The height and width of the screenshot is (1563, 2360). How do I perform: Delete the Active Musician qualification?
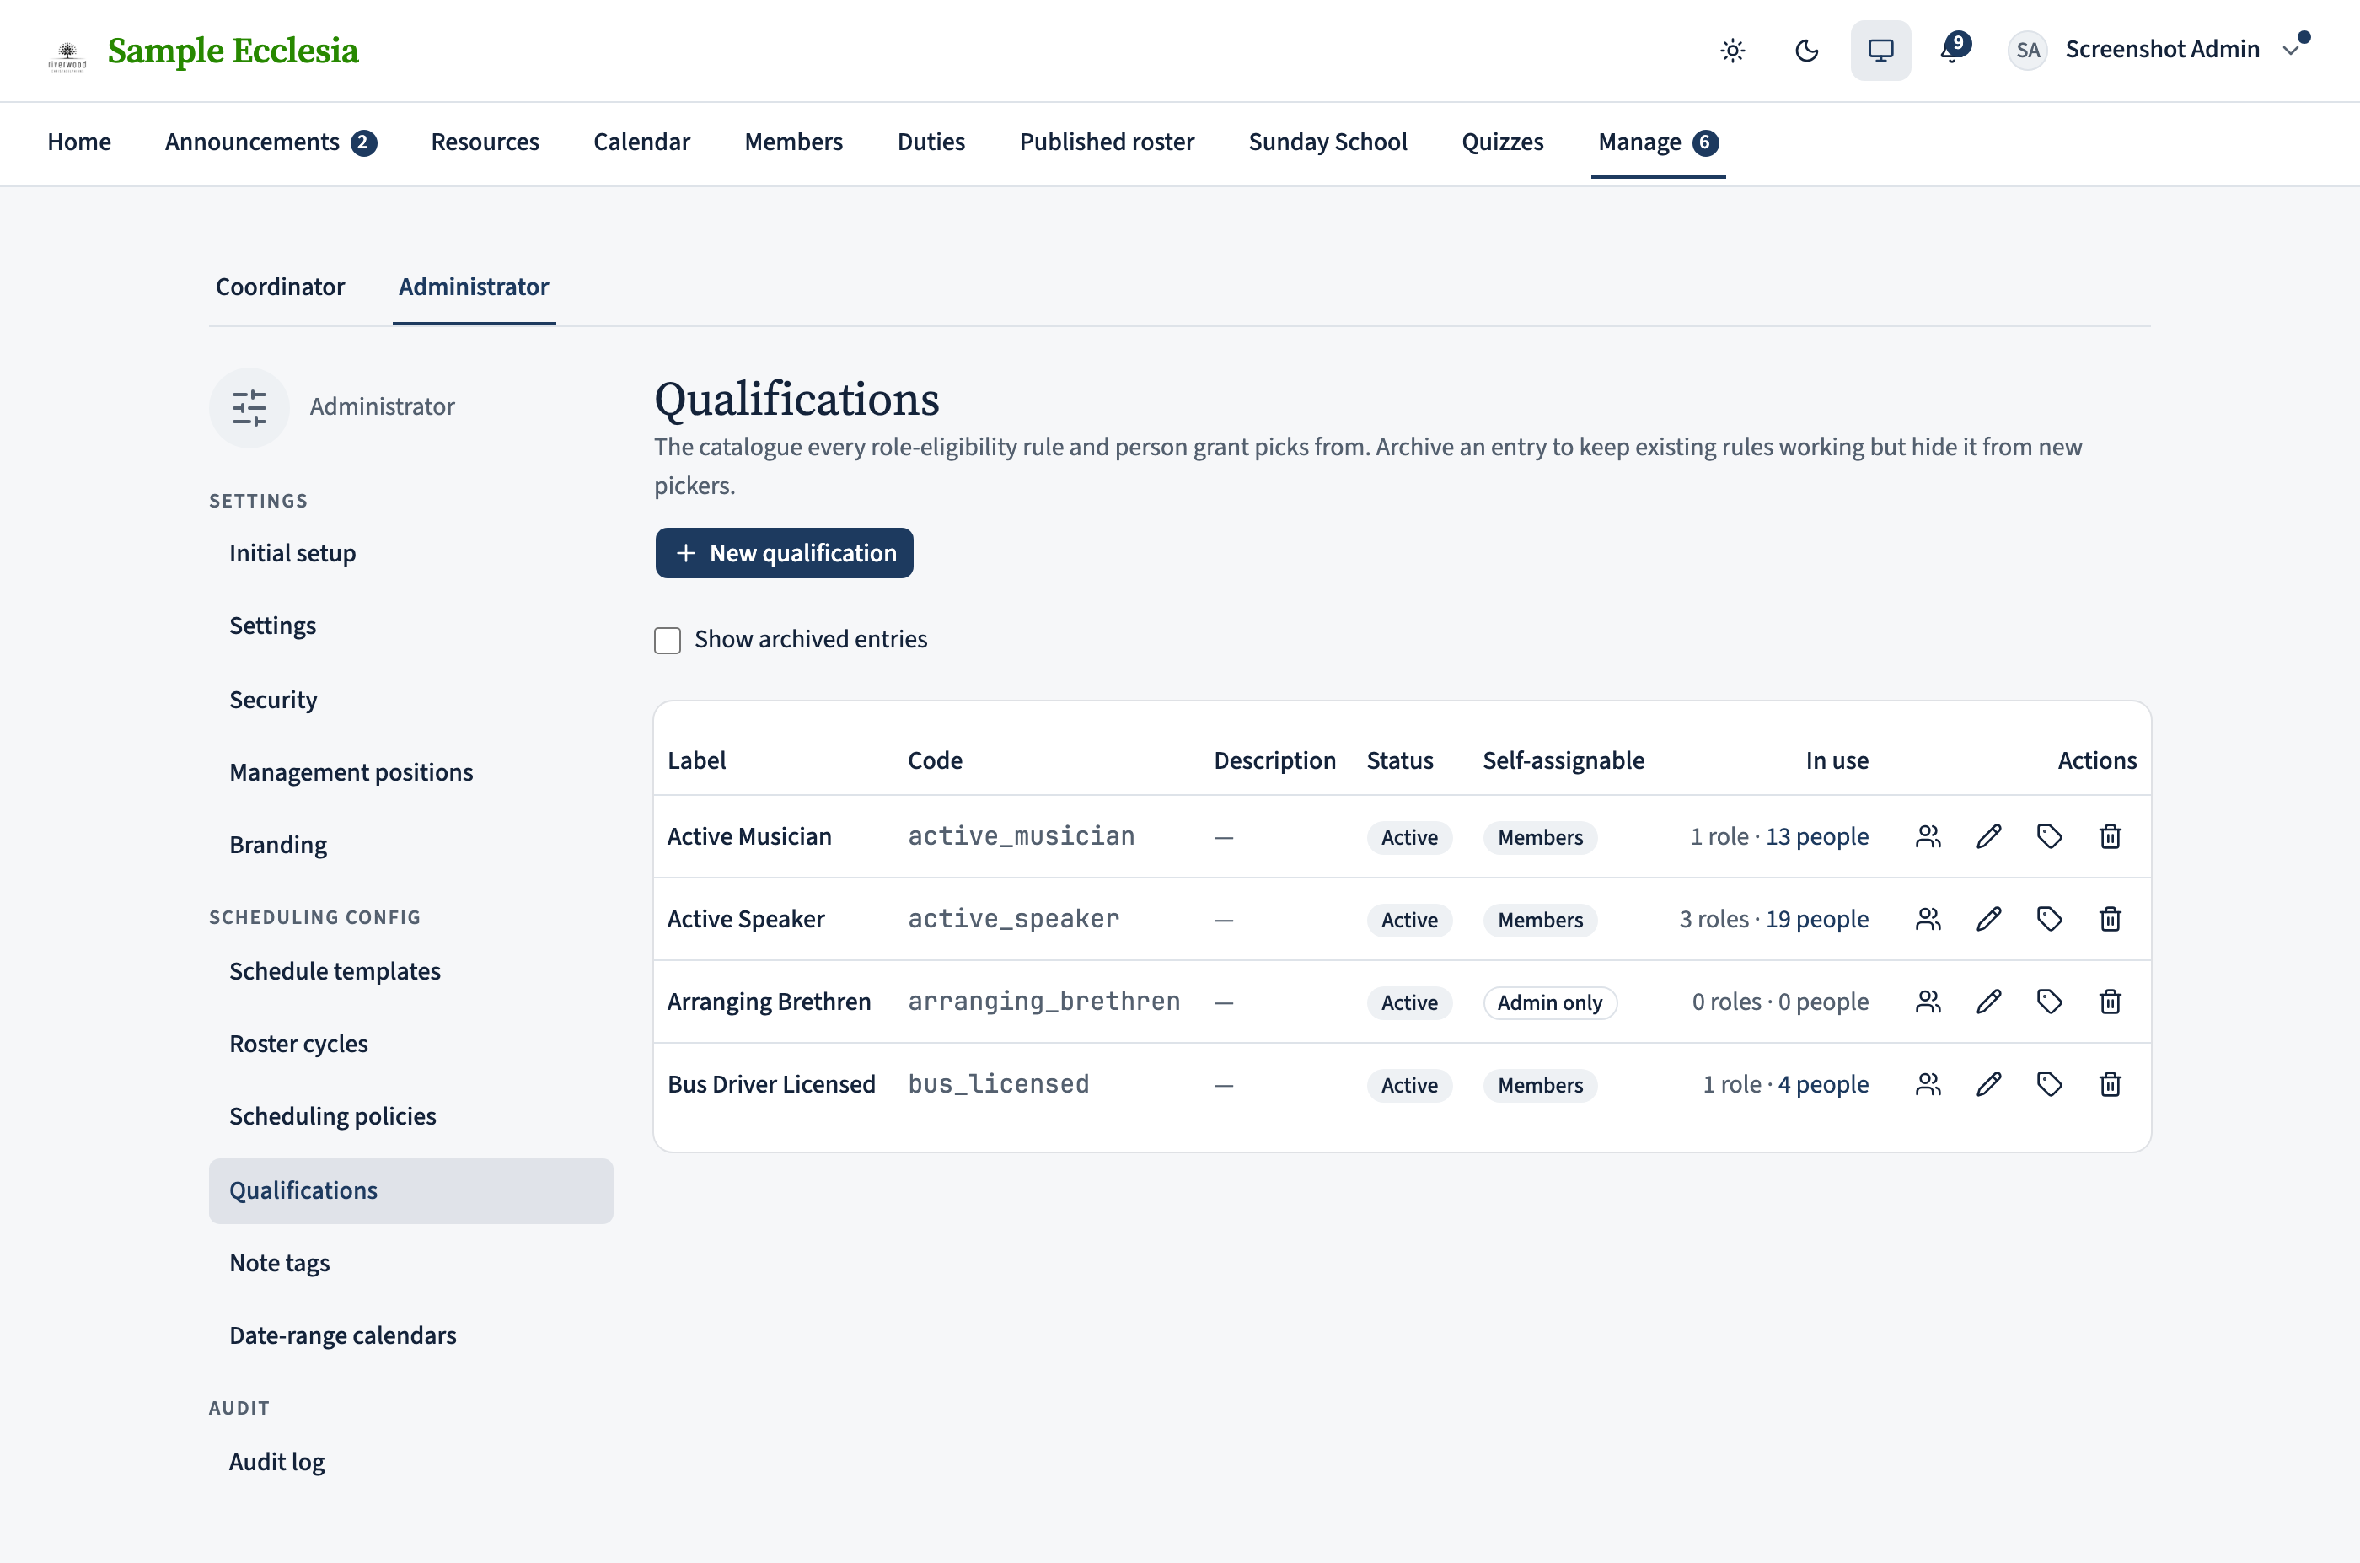coord(2110,836)
